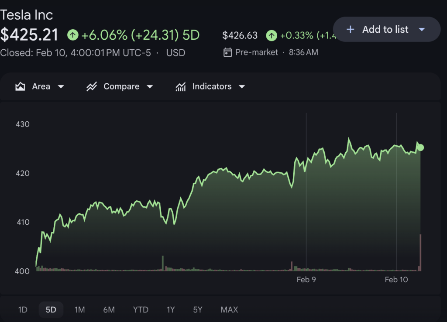447x322 pixels.
Task: Click the Tesla Inc title
Action: [x=27, y=14]
